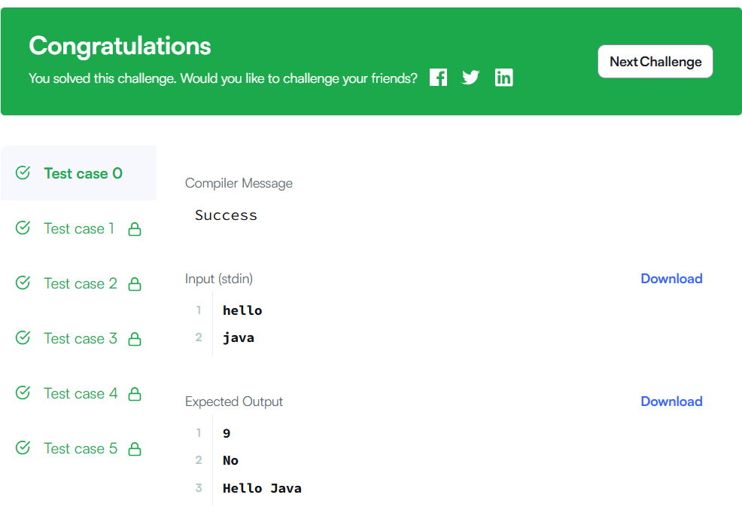Click the green checkmark for Test case 0
The width and height of the screenshot is (742, 519).
23,173
